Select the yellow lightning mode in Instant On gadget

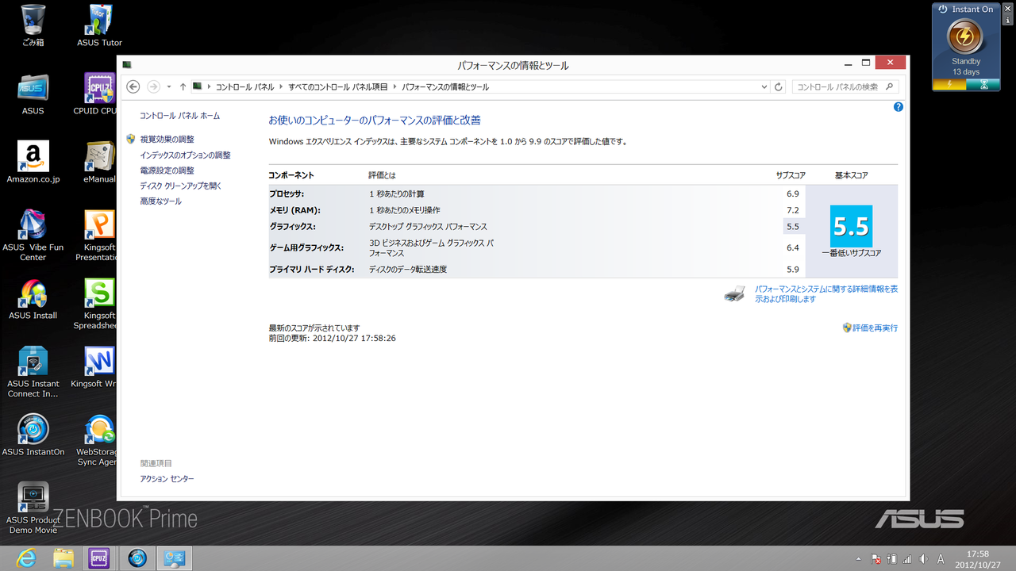949,84
